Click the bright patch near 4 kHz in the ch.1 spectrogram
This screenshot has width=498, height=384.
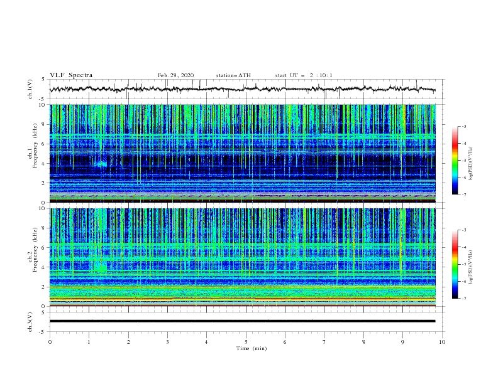pos(101,164)
